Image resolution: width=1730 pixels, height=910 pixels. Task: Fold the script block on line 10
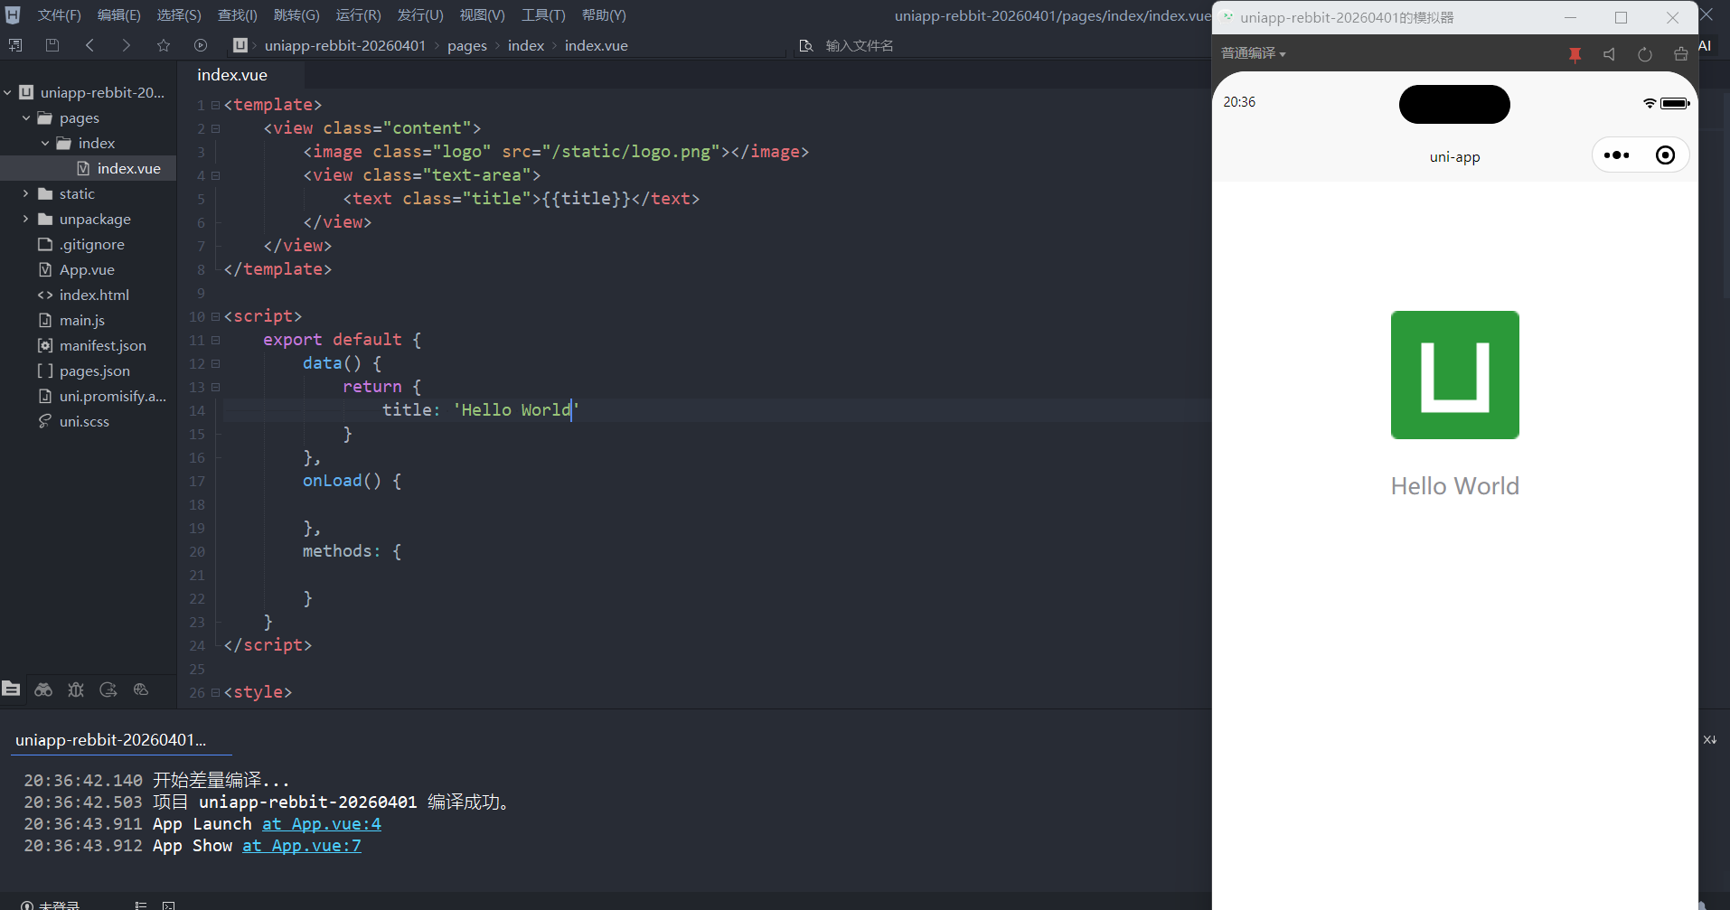[x=216, y=316]
